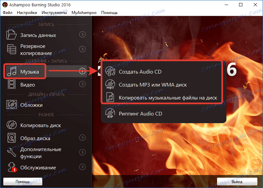
Task: Click the Обслуживание support icon with badge
Action: tap(12, 167)
